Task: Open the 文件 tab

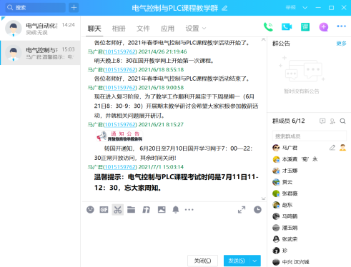Action: 143,29
